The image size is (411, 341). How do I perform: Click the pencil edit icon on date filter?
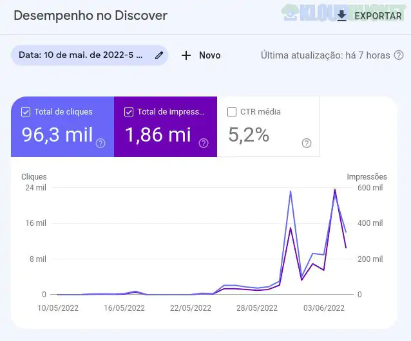pos(159,55)
